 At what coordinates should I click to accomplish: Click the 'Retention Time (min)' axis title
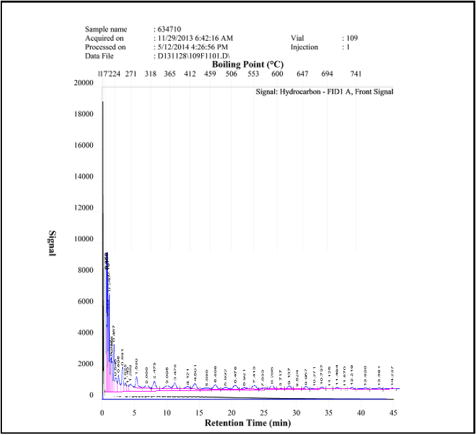[x=248, y=423]
